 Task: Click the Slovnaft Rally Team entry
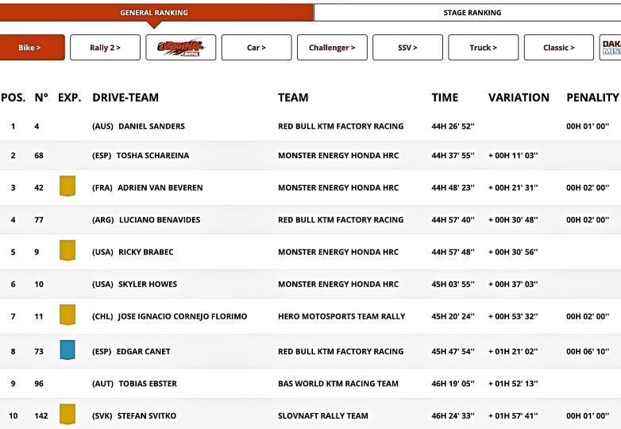(322, 415)
